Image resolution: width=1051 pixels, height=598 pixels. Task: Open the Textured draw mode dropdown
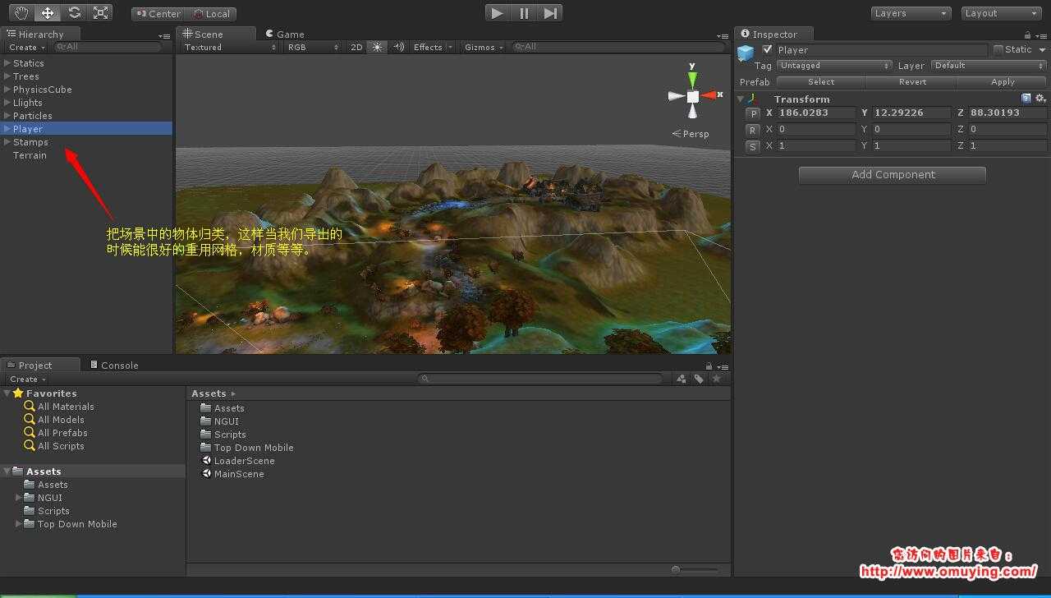tap(229, 47)
